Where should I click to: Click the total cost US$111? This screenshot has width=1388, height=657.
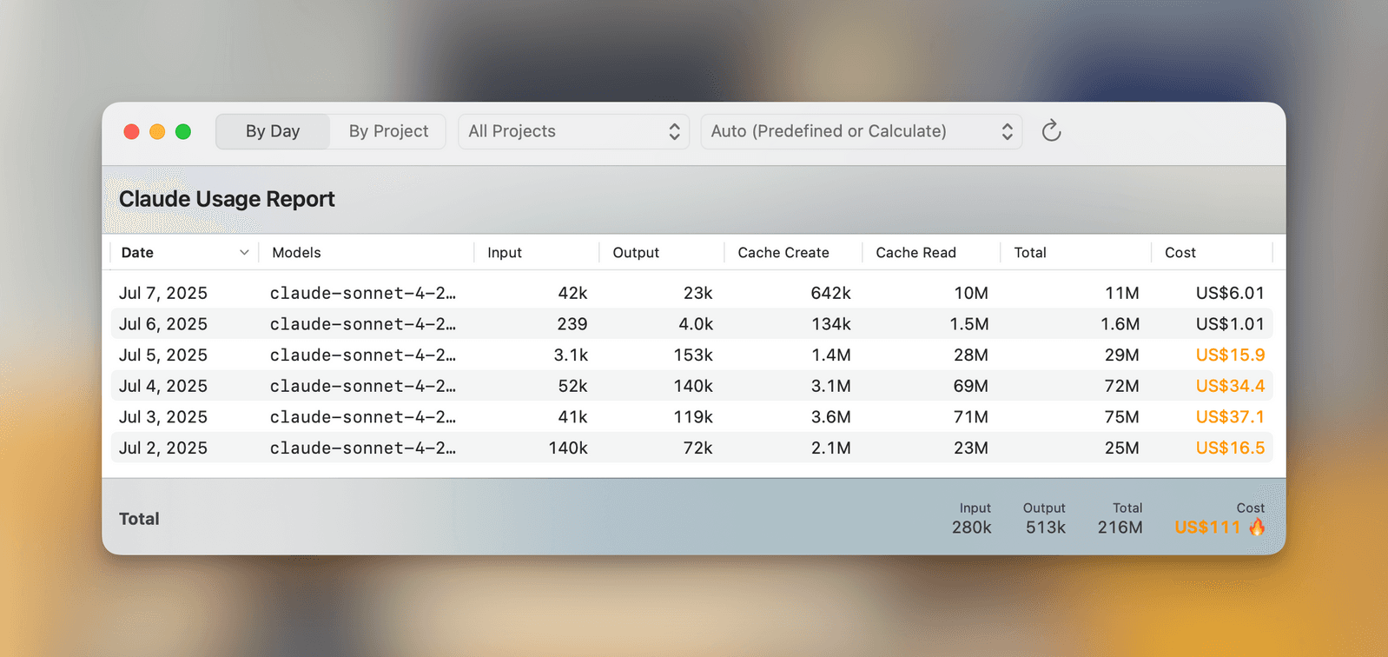[x=1207, y=528]
